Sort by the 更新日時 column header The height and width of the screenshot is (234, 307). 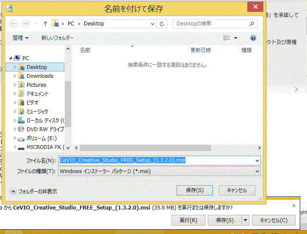pos(201,50)
